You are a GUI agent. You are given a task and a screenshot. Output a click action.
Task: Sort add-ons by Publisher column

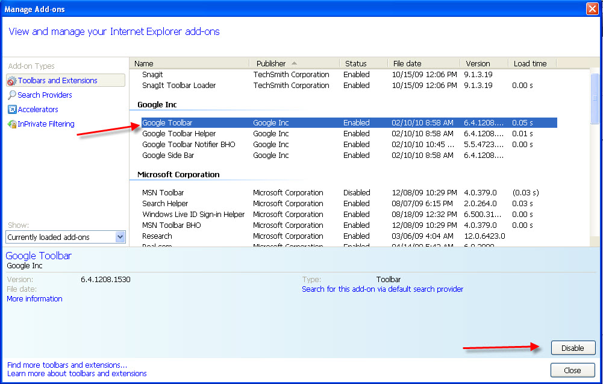[295, 63]
